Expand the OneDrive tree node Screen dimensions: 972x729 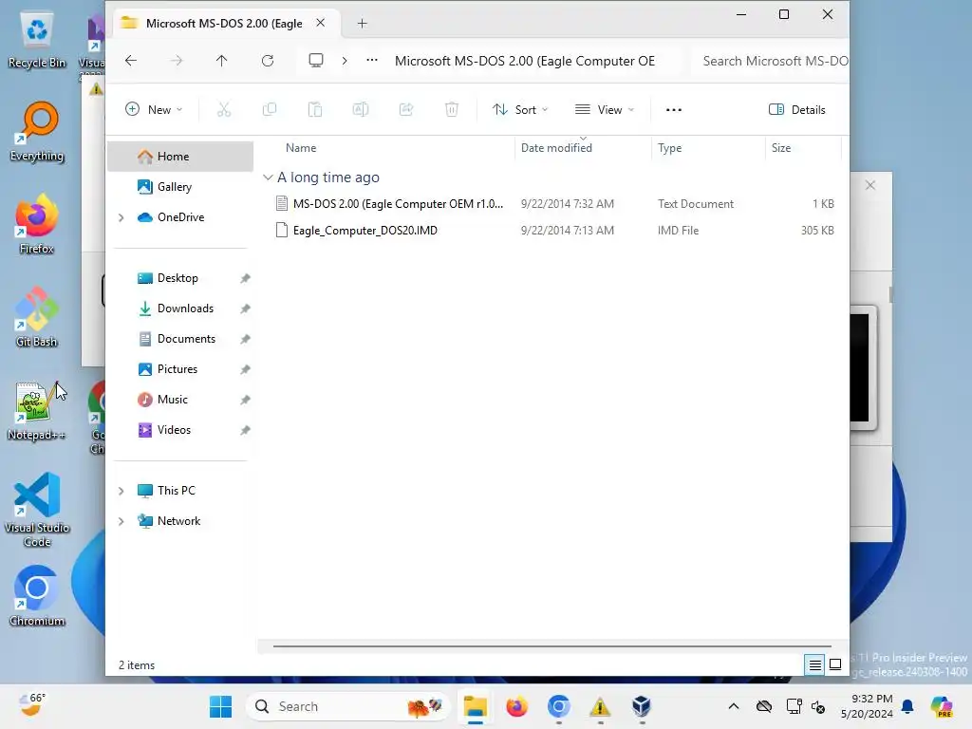pos(121,217)
